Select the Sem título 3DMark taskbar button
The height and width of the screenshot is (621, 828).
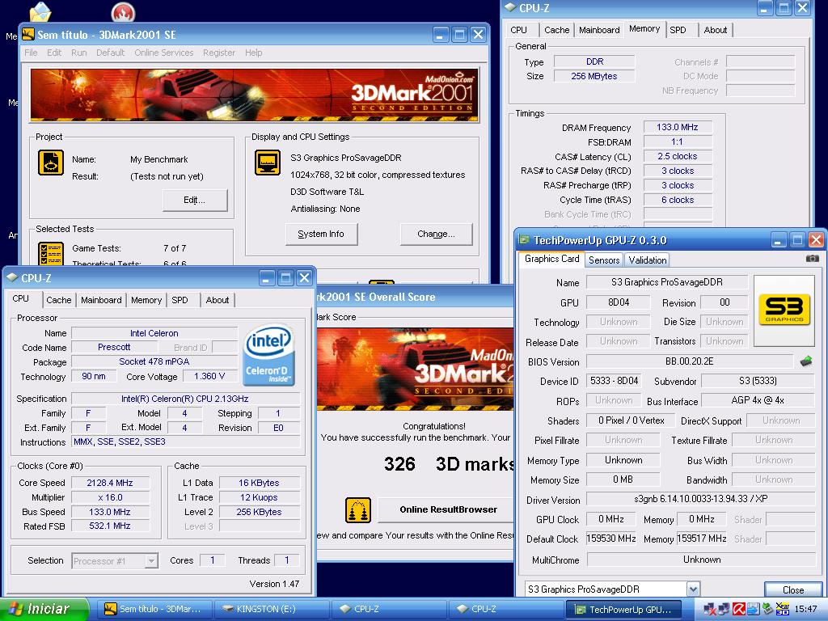tap(154, 609)
